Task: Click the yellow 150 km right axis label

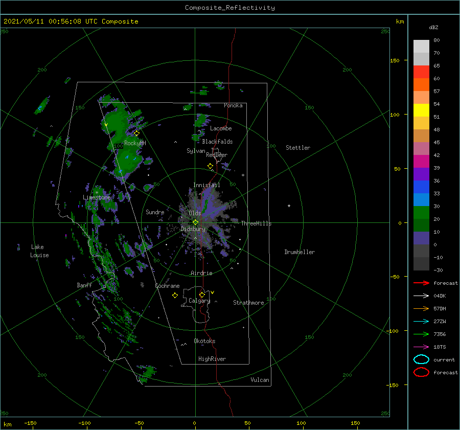Action: click(395, 60)
